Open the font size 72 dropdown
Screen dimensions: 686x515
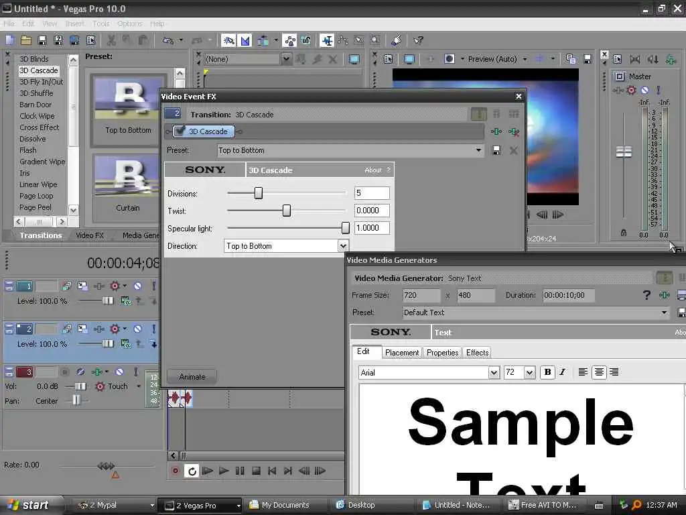[529, 373]
